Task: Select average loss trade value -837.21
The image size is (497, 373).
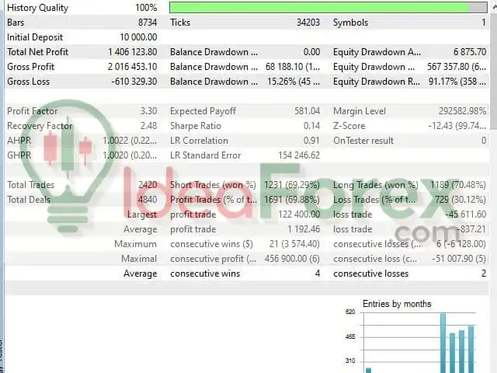Action: coord(471,229)
